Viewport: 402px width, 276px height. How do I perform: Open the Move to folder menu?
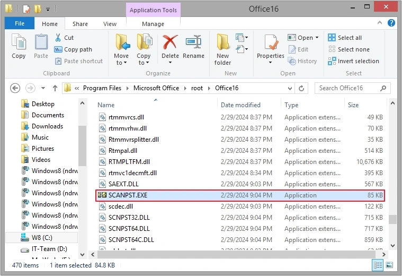click(x=121, y=49)
